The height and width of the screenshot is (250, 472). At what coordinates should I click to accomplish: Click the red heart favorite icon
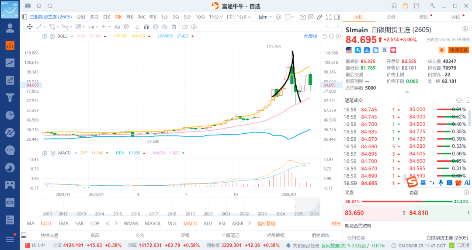[393, 50]
